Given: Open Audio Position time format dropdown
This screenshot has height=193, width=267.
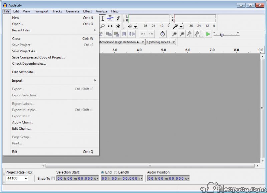Looking at the screenshot, I should [x=188, y=178].
